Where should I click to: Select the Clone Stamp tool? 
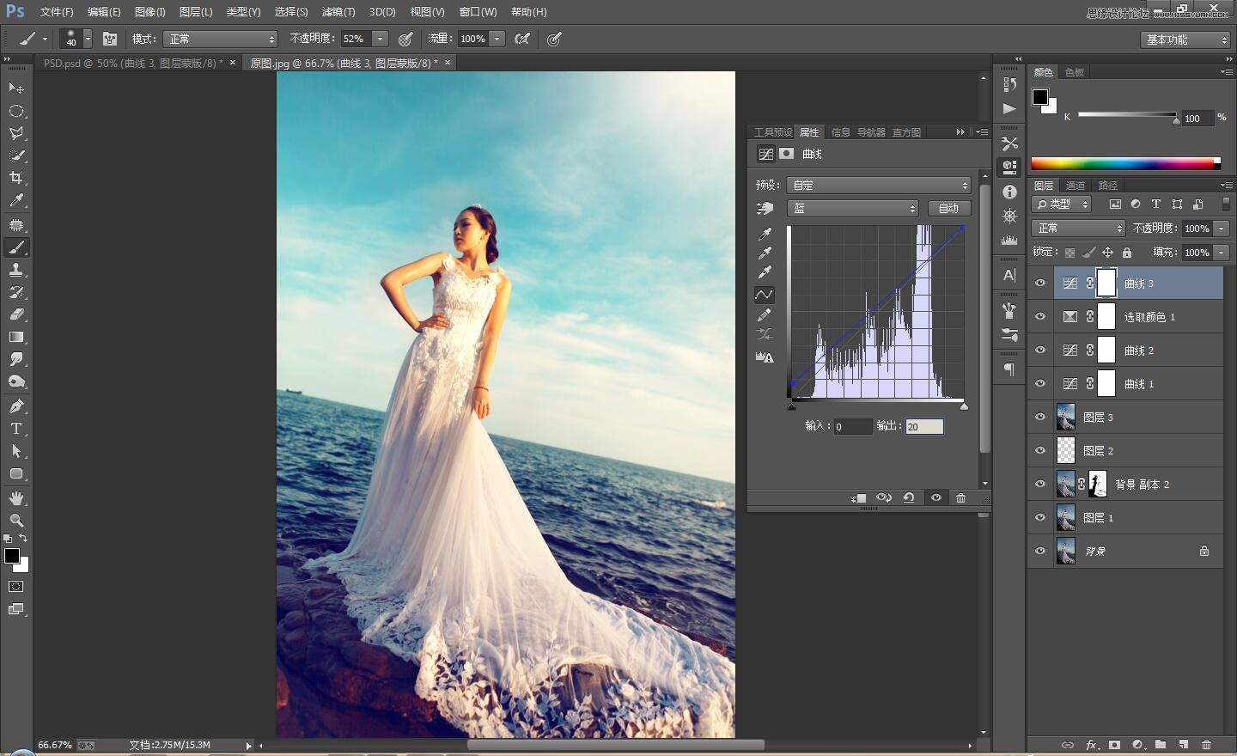(x=16, y=270)
